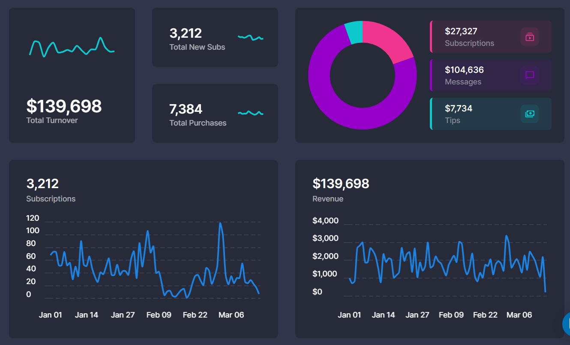Click the $27,327 amount text

point(461,31)
